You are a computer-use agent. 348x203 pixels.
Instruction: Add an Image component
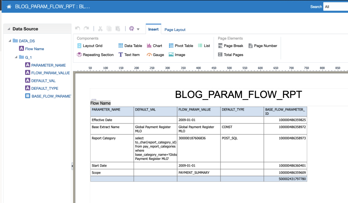177,55
